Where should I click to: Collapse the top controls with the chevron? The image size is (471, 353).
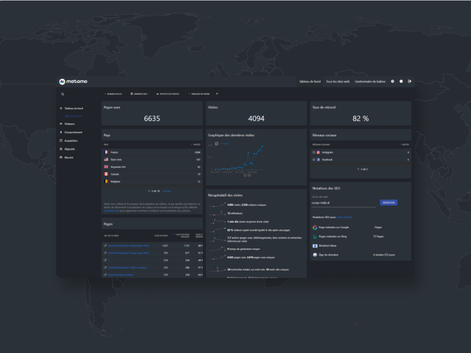[217, 94]
